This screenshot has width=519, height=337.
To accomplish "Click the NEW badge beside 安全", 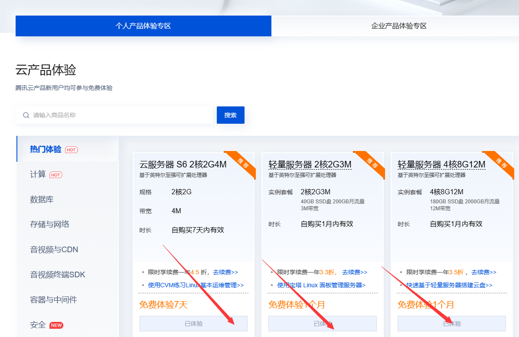I will point(56,325).
